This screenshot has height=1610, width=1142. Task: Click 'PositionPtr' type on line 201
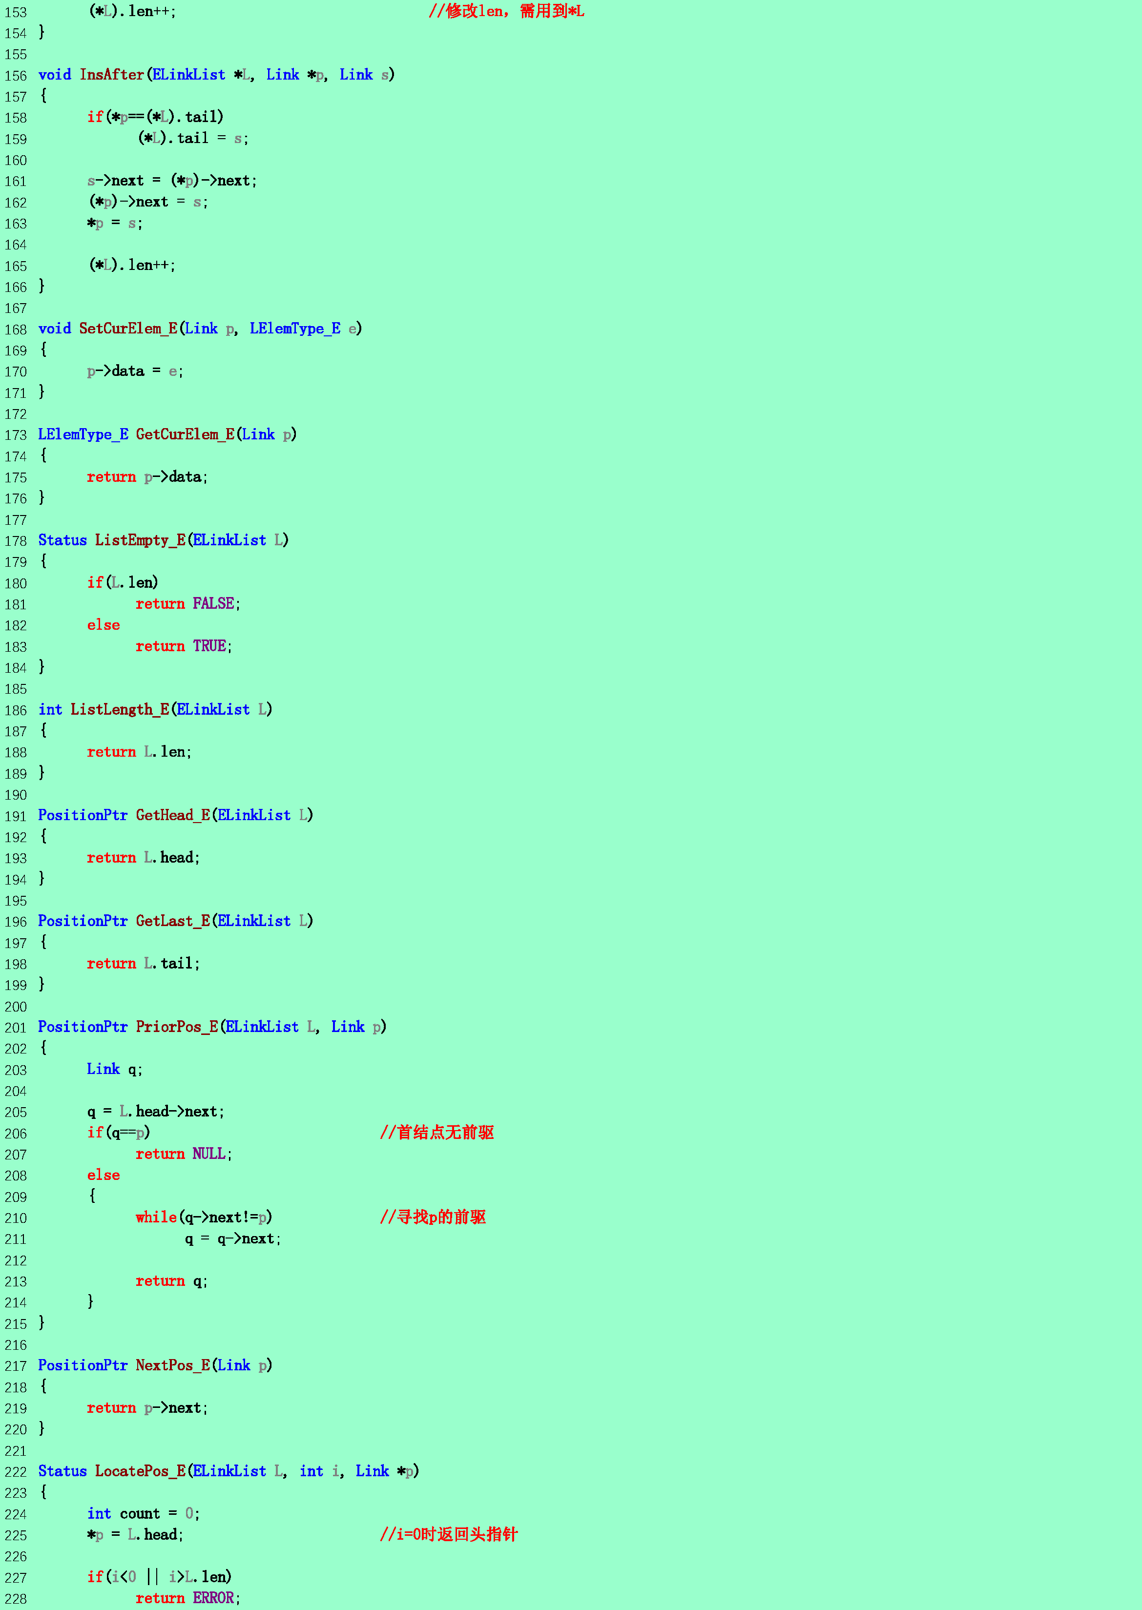pos(83,1027)
